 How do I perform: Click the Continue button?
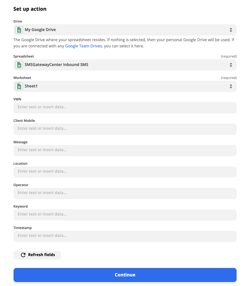(x=125, y=275)
